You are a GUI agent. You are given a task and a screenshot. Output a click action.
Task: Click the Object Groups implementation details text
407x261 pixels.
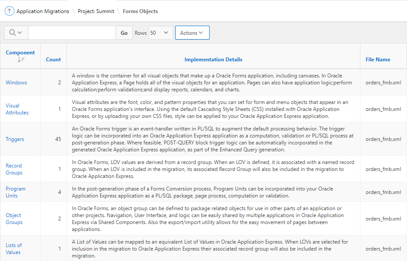coord(208,219)
